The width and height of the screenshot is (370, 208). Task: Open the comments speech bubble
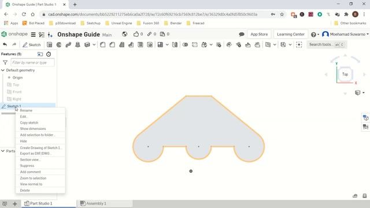[242, 35]
